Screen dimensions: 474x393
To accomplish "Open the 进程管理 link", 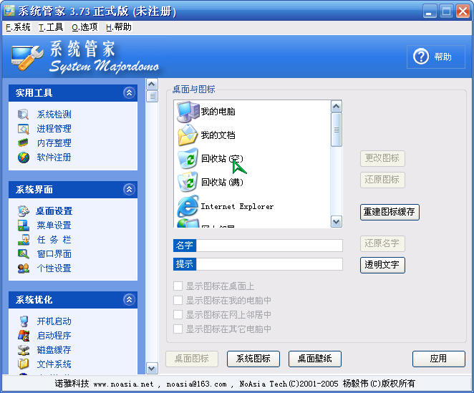I will point(54,129).
